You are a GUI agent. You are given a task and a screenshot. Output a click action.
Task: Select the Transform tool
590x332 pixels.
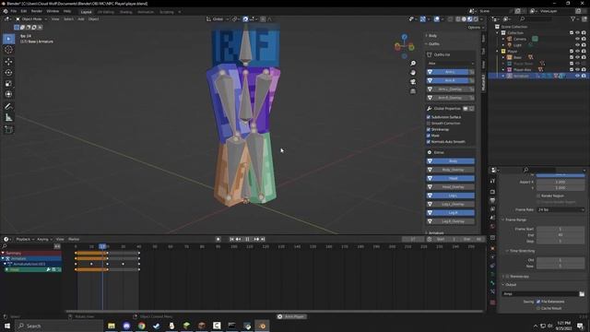[8, 94]
